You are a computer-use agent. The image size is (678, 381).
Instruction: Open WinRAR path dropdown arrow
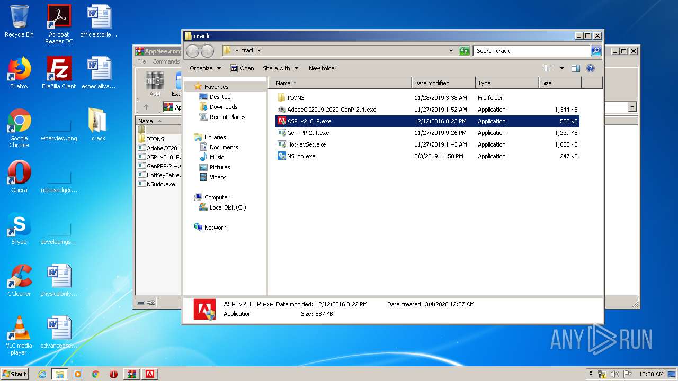click(x=632, y=107)
